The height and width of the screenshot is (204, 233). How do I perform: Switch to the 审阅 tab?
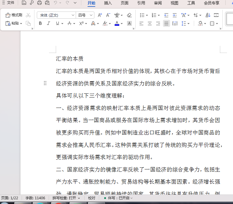(158, 3)
